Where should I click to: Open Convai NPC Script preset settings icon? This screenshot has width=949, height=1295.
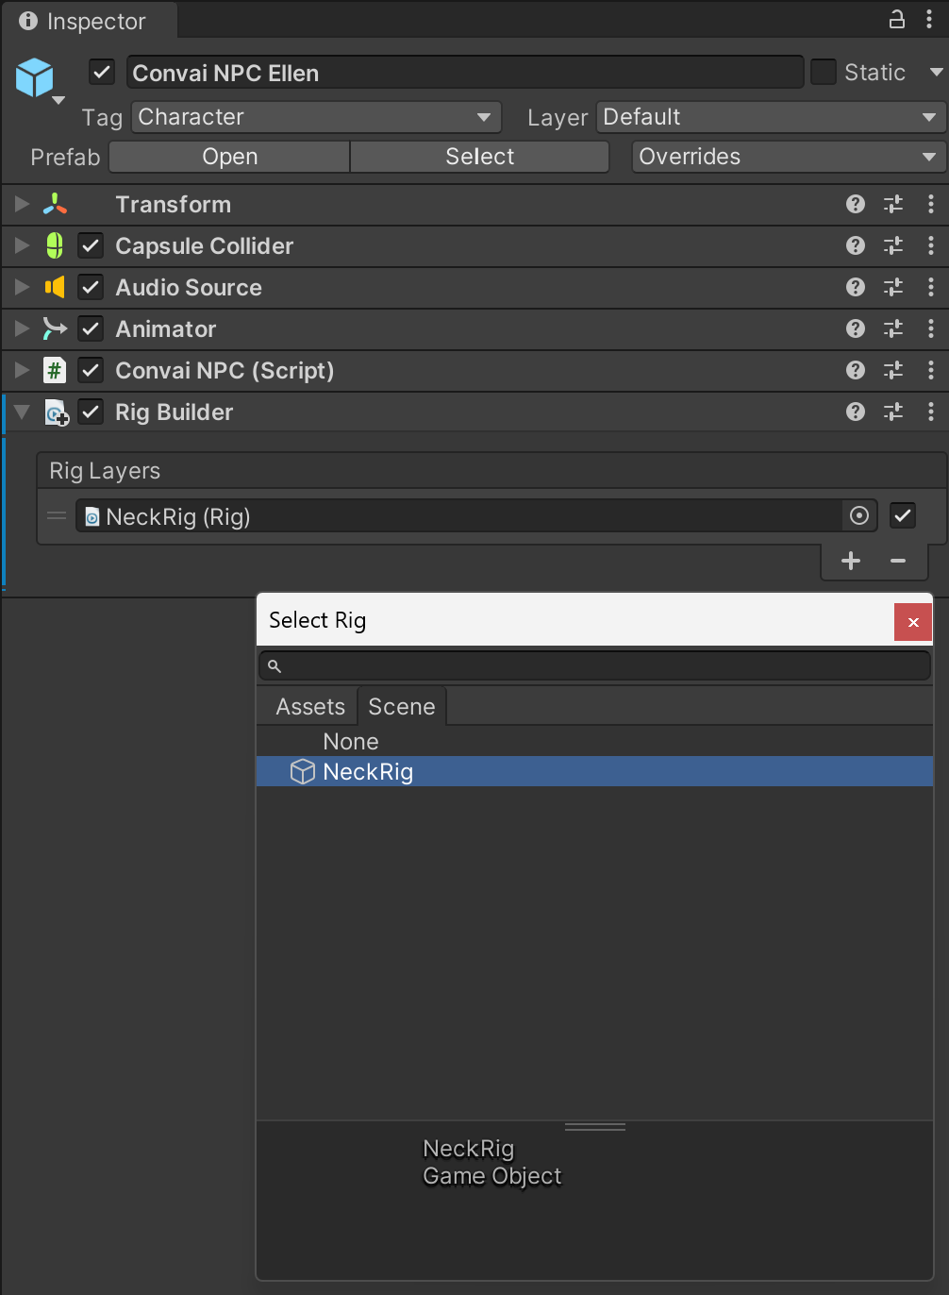point(893,370)
